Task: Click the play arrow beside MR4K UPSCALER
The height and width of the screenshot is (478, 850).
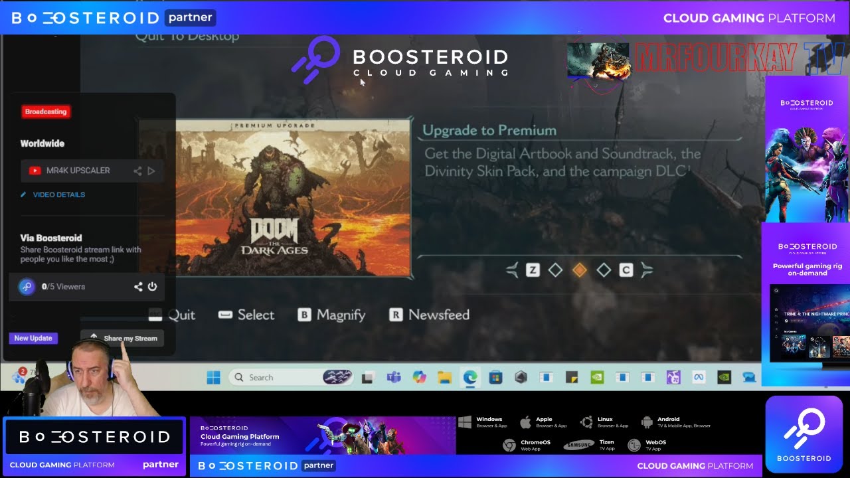Action: (x=151, y=171)
